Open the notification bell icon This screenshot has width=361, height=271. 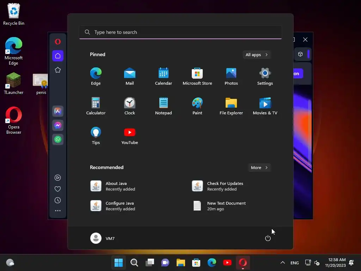click(351, 263)
